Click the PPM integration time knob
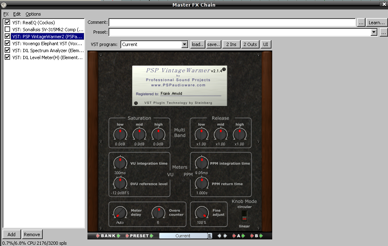Screen dimensions: 388x246 click(202, 163)
